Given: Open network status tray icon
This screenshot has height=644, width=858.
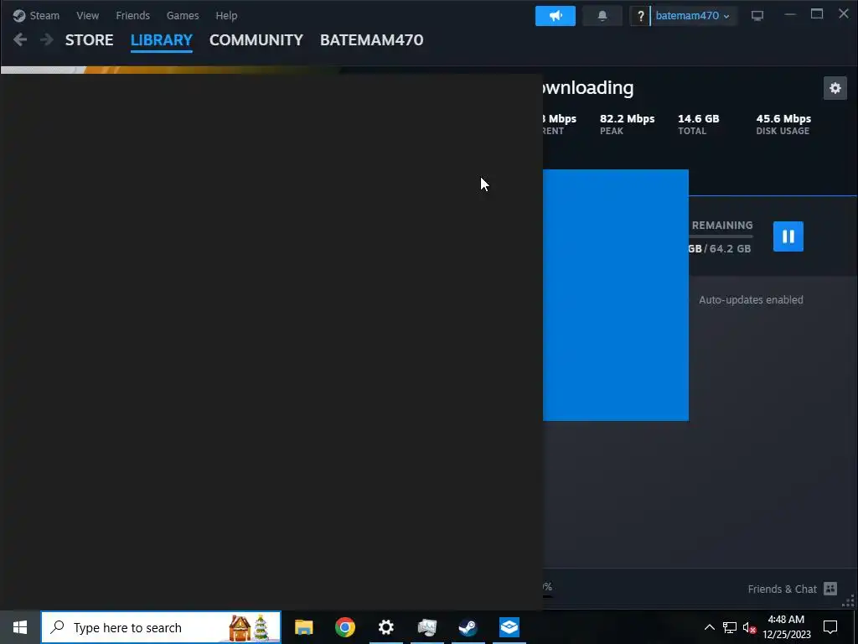Looking at the screenshot, I should (x=730, y=627).
